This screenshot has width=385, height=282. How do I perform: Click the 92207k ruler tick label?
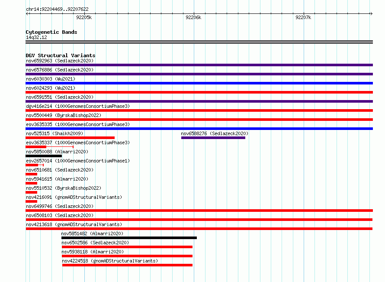coord(303,17)
